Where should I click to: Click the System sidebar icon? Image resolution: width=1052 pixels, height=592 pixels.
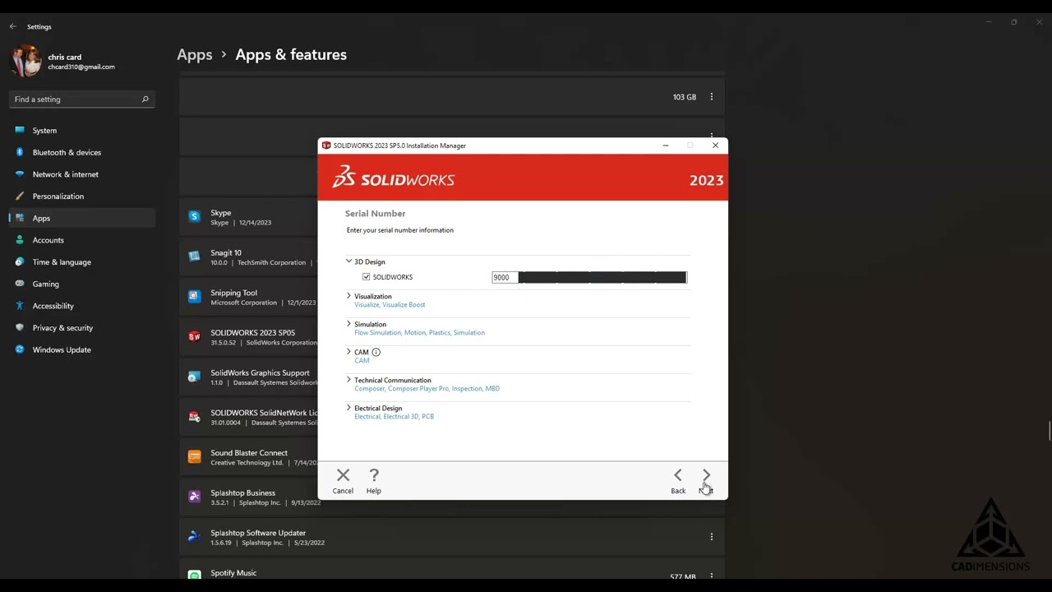20,131
